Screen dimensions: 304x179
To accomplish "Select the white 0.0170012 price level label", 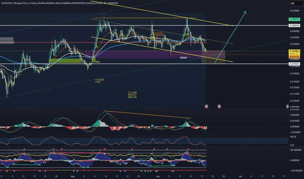I will [x=294, y=64].
